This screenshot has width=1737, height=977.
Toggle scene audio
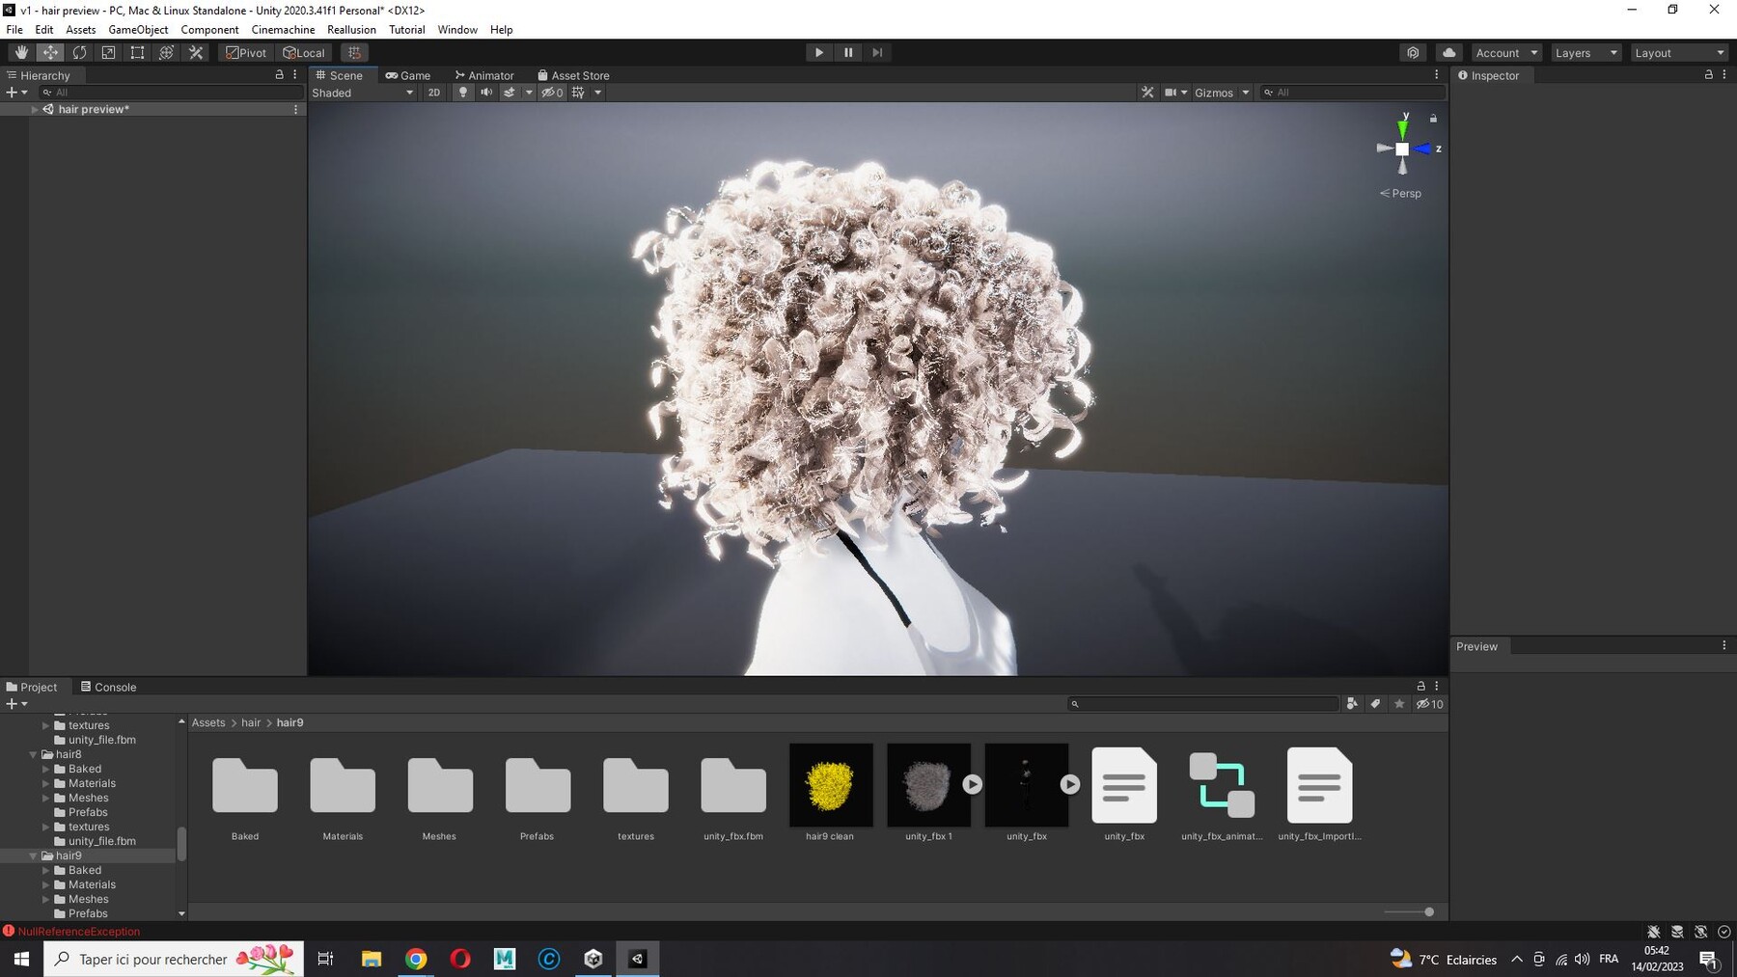point(486,93)
